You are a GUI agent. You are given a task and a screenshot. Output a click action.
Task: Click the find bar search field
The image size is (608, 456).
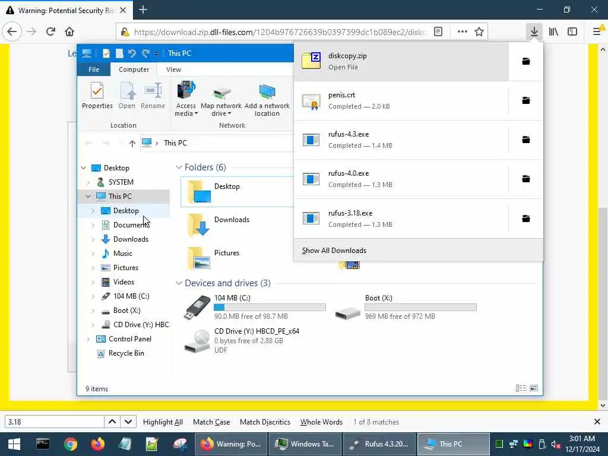tap(54, 422)
